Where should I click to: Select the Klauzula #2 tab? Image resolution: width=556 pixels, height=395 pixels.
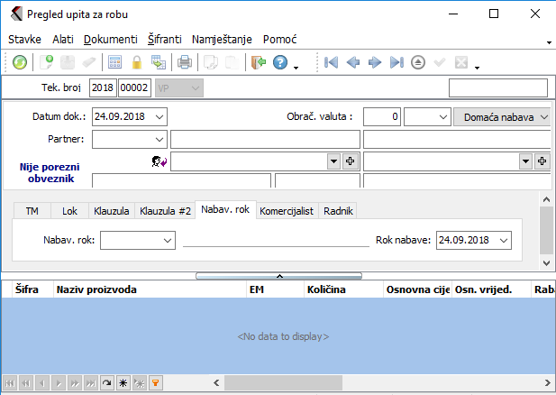165,210
